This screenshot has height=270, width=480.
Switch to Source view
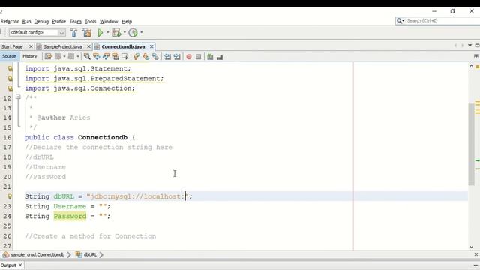tap(9, 56)
